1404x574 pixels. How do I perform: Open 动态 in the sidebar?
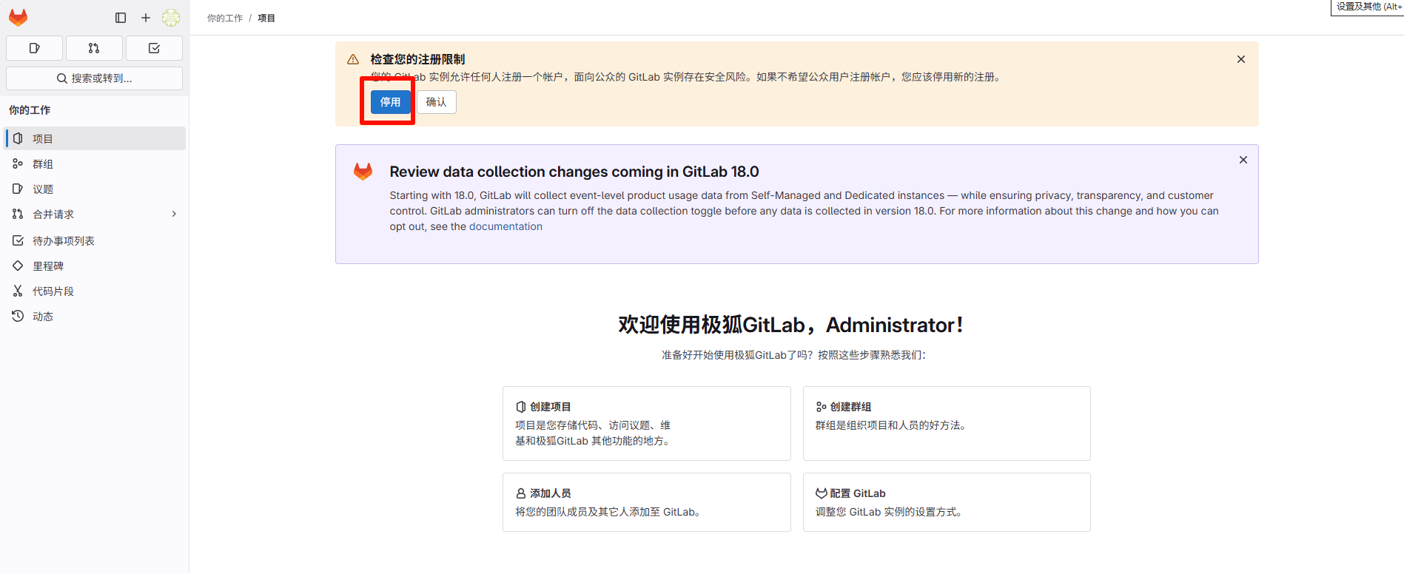[x=95, y=316]
